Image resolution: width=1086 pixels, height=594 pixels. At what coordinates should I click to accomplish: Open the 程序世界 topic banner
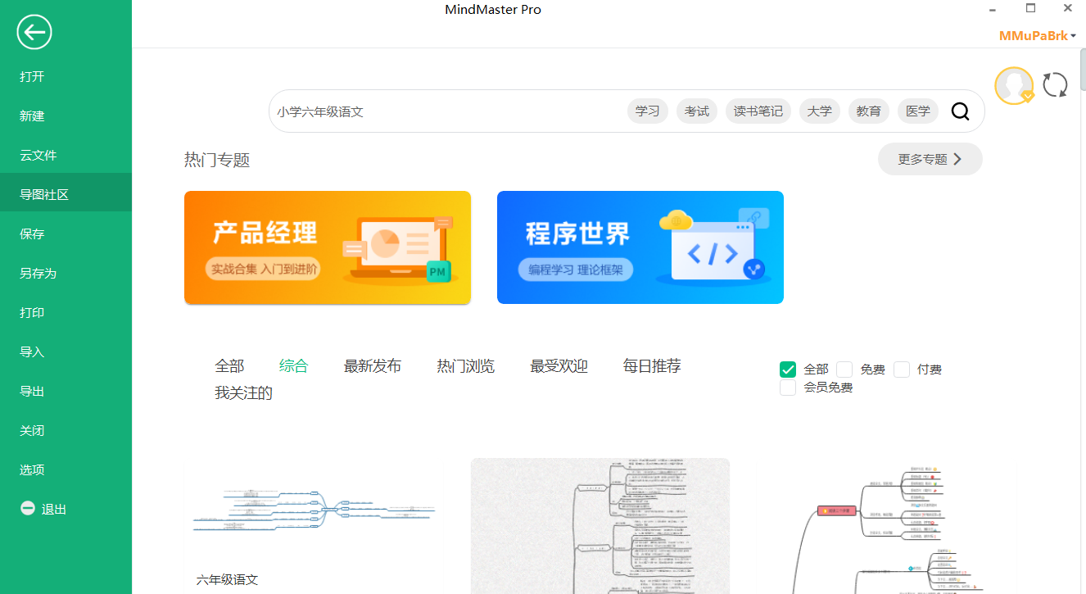[640, 247]
